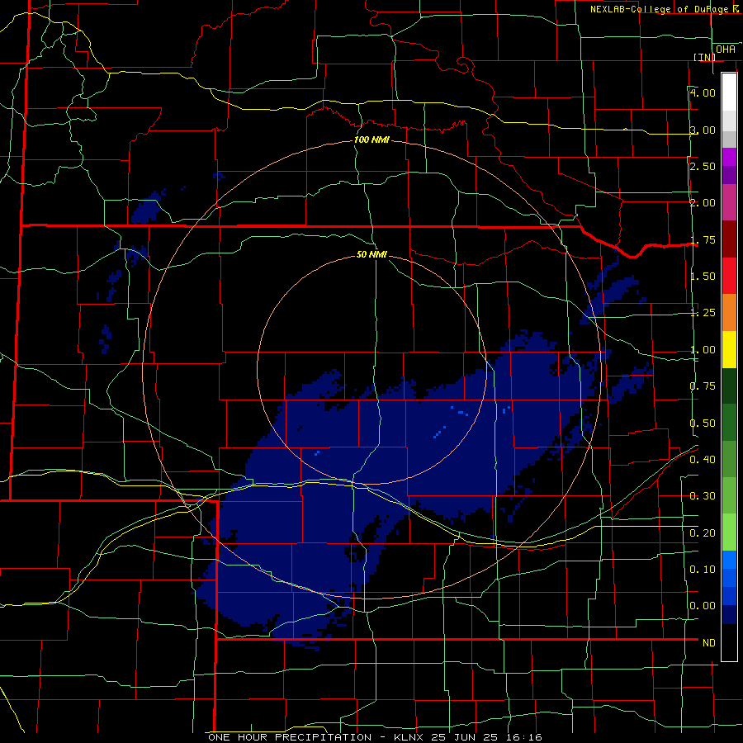Select the 'ND' no-data legend label
Viewport: 743px width, 743px height.
(x=709, y=643)
